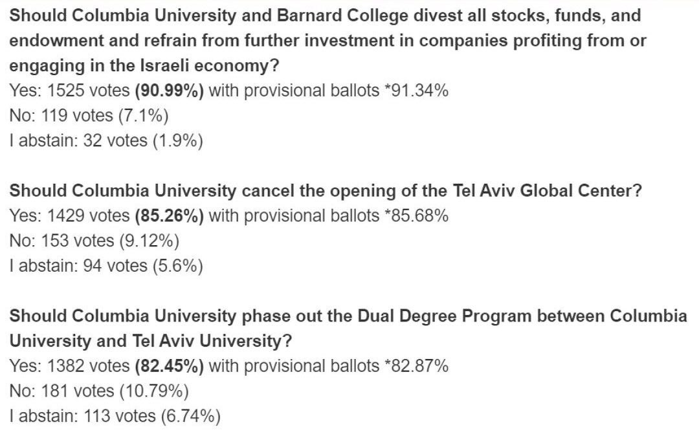Click the *85.68% provisional ballots figure

[x=416, y=215]
